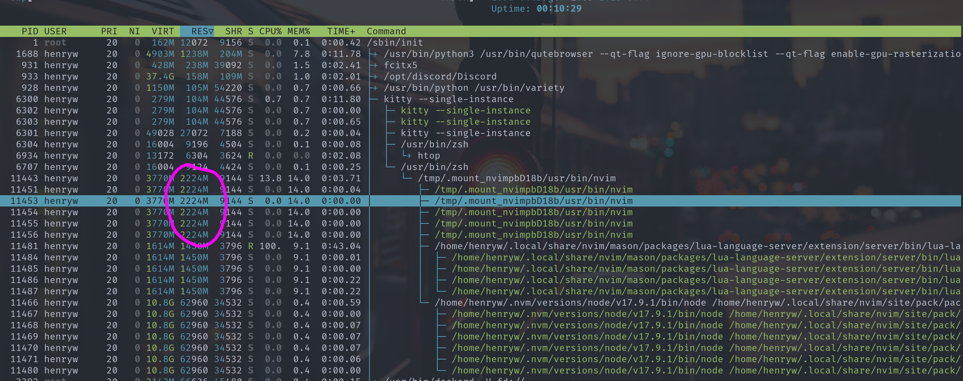The height and width of the screenshot is (381, 963).
Task: Click the 7.8 MEM% value of qutebrowser
Action: point(302,54)
